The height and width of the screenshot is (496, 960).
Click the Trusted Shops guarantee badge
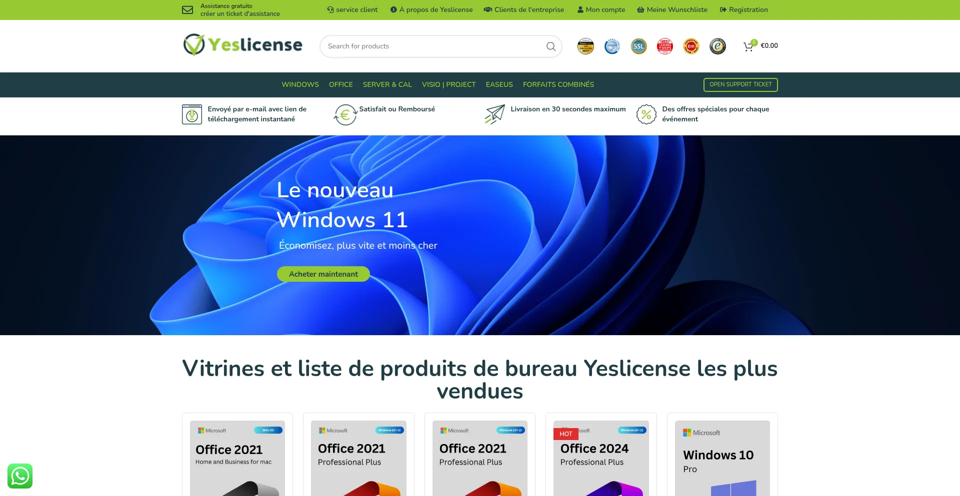(717, 46)
